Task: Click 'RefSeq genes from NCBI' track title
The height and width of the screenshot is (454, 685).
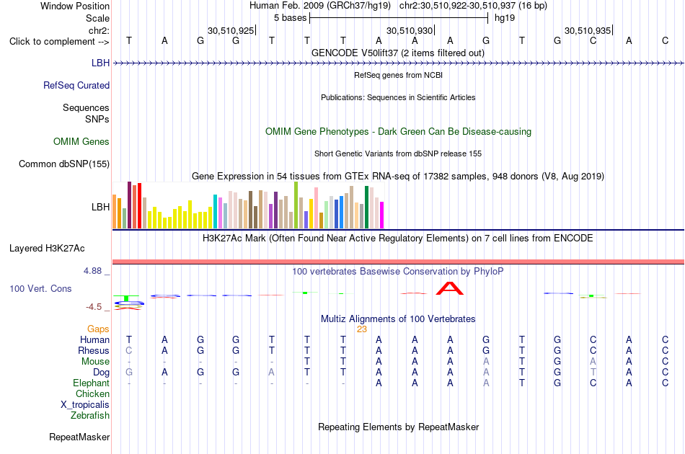Action: [399, 75]
